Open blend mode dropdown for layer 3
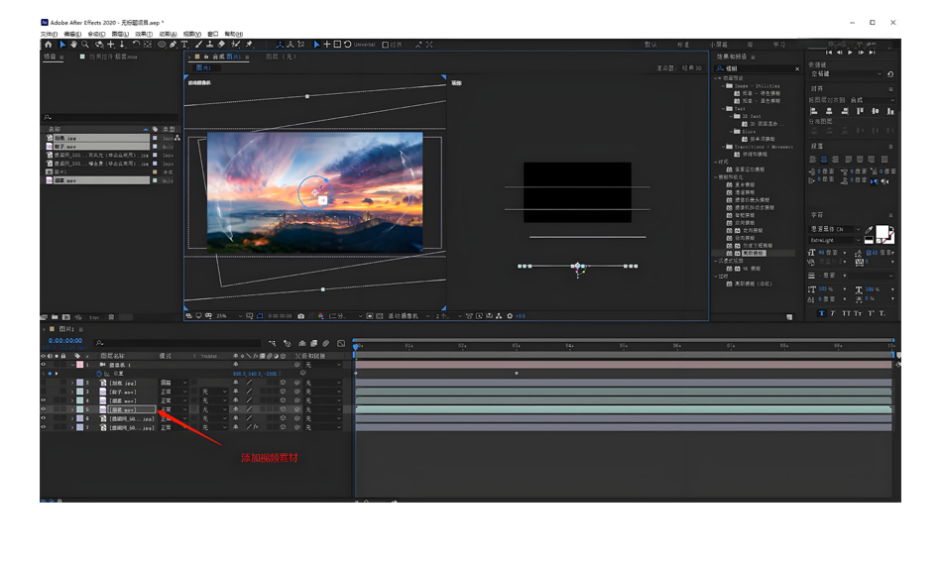 174,392
